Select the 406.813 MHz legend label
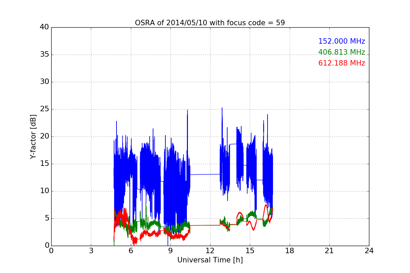The height and width of the screenshot is (273, 410). click(342, 52)
